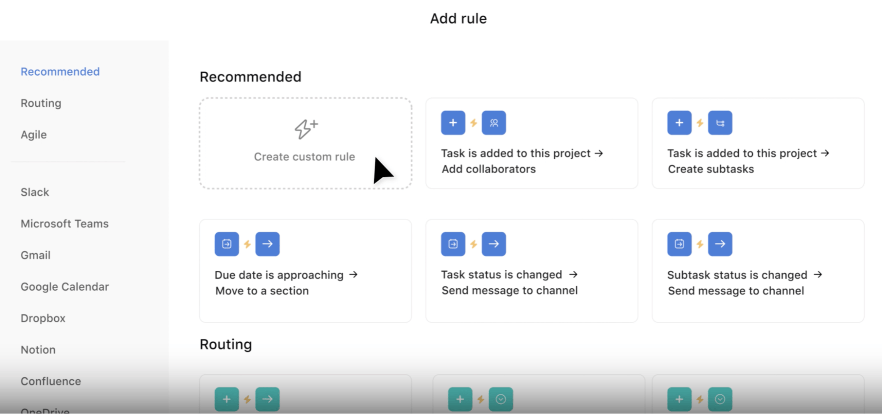Click the arrow icon on Subtask status is changed card

(x=720, y=244)
